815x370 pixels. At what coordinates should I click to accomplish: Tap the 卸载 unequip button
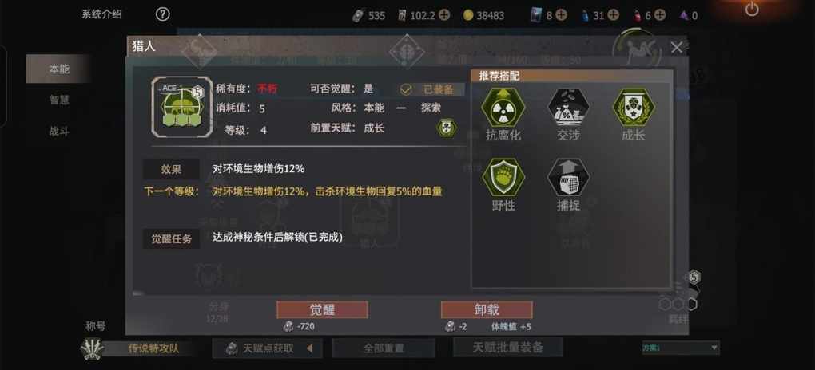pyautogui.click(x=487, y=310)
